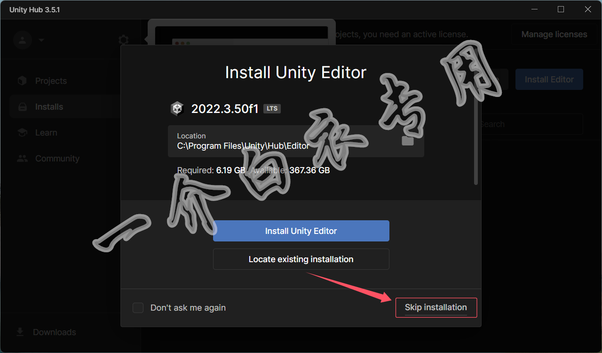The height and width of the screenshot is (353, 602).
Task: Open Downloads at sidebar bottom
Action: coord(54,332)
